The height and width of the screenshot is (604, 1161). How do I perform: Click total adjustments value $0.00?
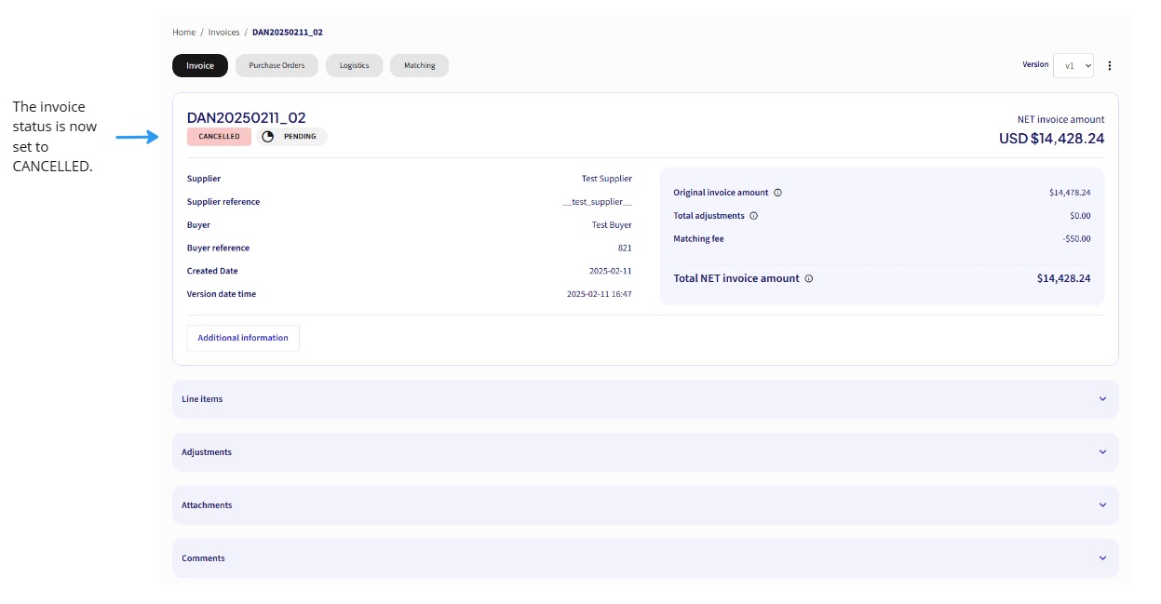click(x=1080, y=216)
